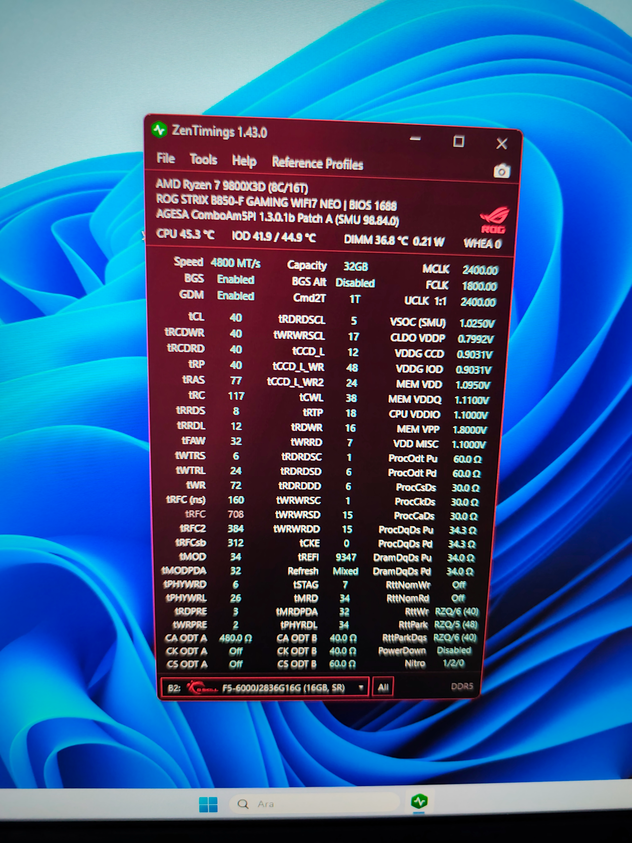
Task: Select the tRFCsb value '312'
Action: click(x=236, y=543)
